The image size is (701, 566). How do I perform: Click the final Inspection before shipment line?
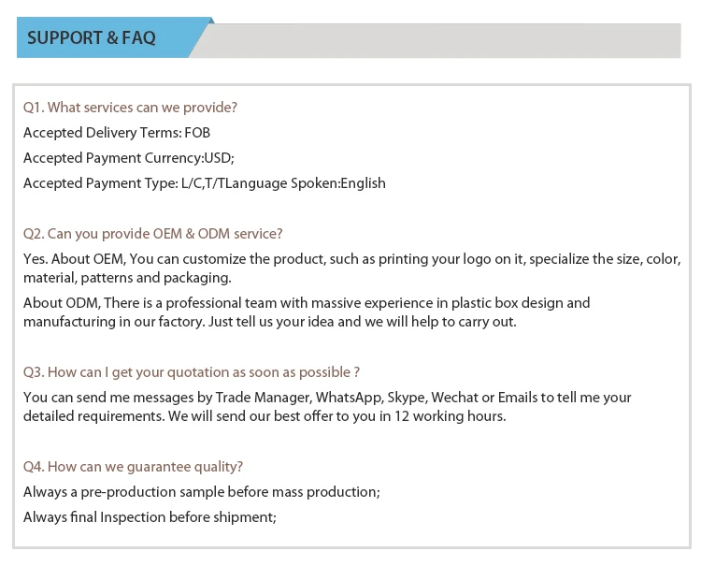[x=150, y=517]
